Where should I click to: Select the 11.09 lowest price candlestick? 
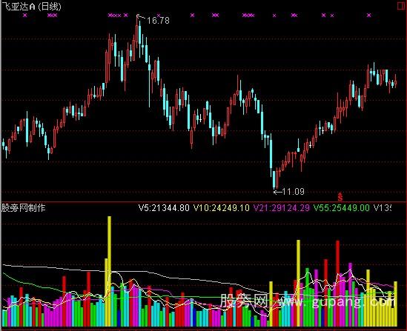pos(274,179)
